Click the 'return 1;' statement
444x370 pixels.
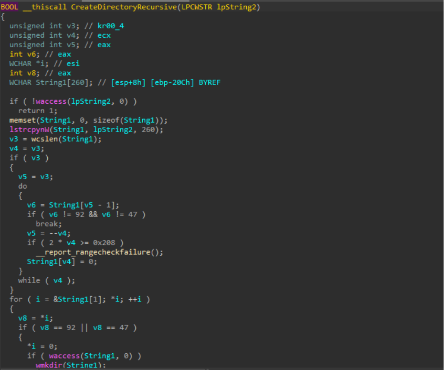coord(38,111)
